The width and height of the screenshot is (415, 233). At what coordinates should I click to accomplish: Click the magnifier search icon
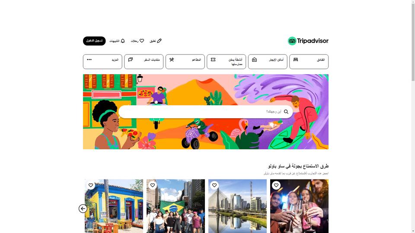coord(286,112)
